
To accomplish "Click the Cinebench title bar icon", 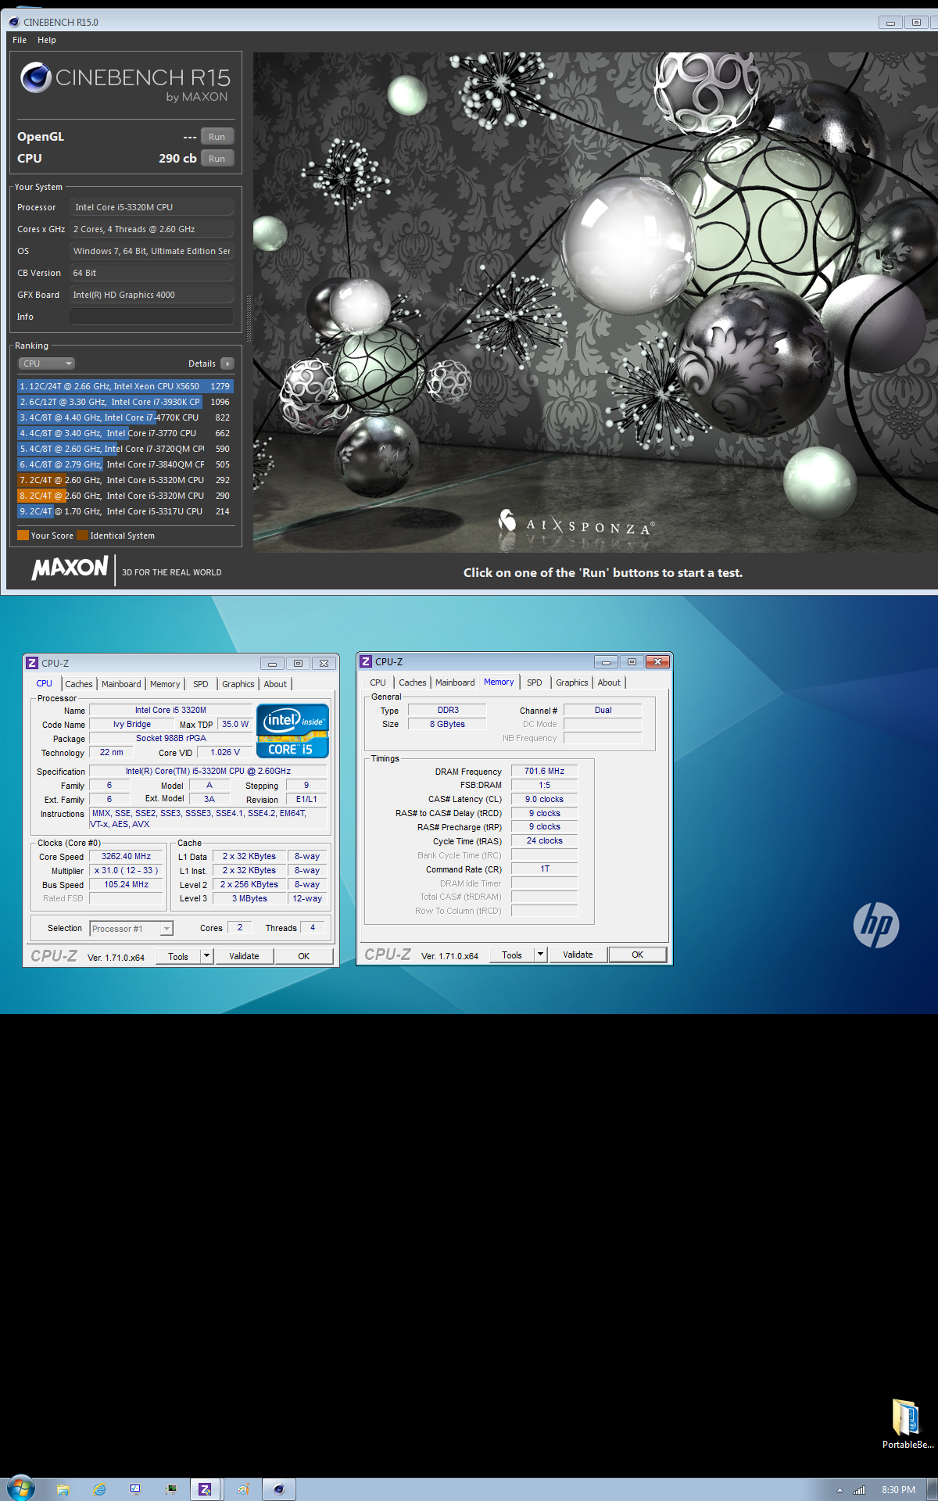I will (x=14, y=22).
